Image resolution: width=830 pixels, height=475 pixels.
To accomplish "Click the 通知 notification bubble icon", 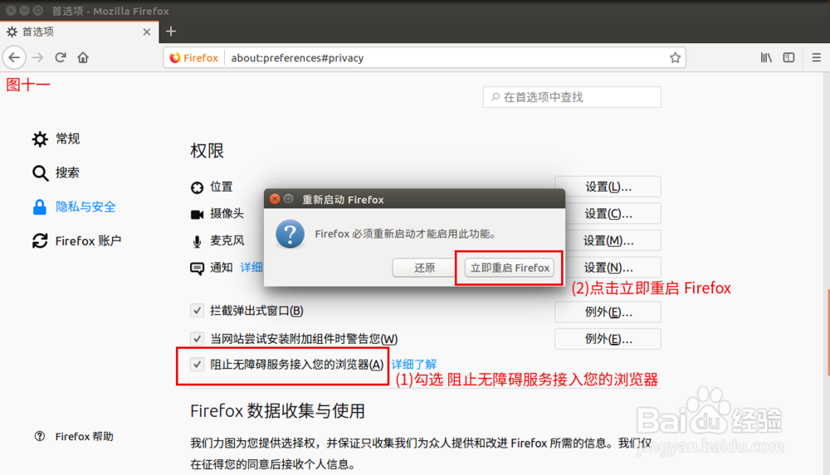I will pyautogui.click(x=197, y=269).
